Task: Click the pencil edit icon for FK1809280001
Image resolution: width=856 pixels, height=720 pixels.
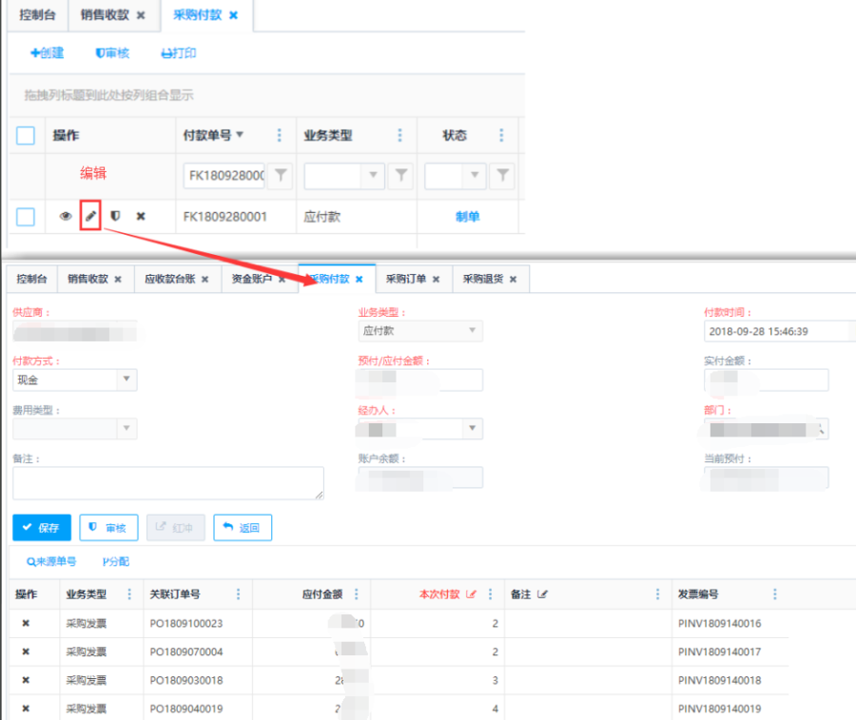Action: [90, 216]
